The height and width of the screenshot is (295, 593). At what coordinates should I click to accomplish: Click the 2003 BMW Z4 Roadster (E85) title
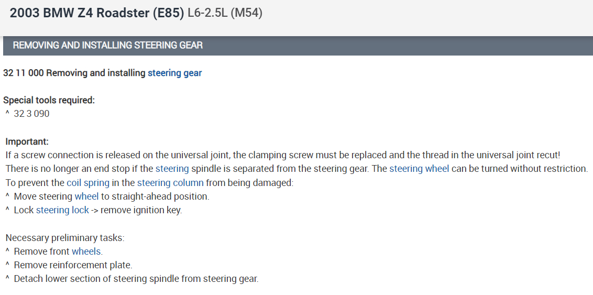97,13
